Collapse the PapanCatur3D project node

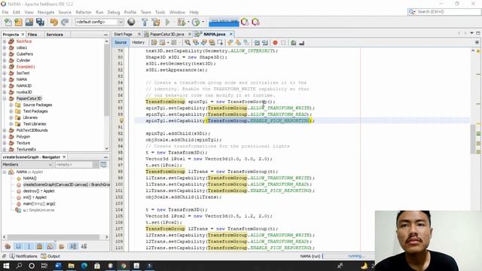point(5,99)
